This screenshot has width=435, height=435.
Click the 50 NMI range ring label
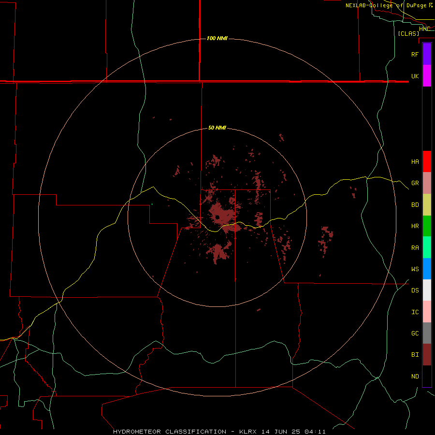click(x=217, y=128)
